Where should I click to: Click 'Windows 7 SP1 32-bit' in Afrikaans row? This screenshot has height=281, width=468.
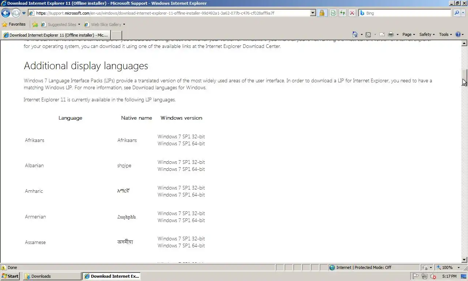coord(181,136)
